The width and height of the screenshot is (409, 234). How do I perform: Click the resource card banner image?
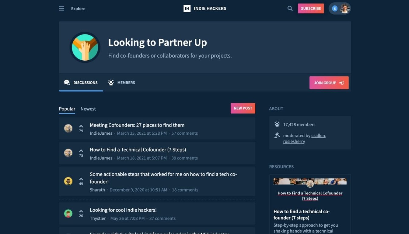pos(310,182)
